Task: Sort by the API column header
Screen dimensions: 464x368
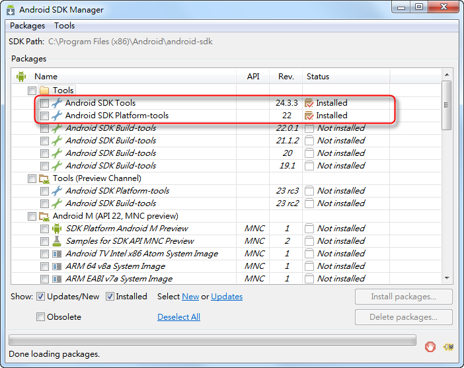Action: [253, 77]
